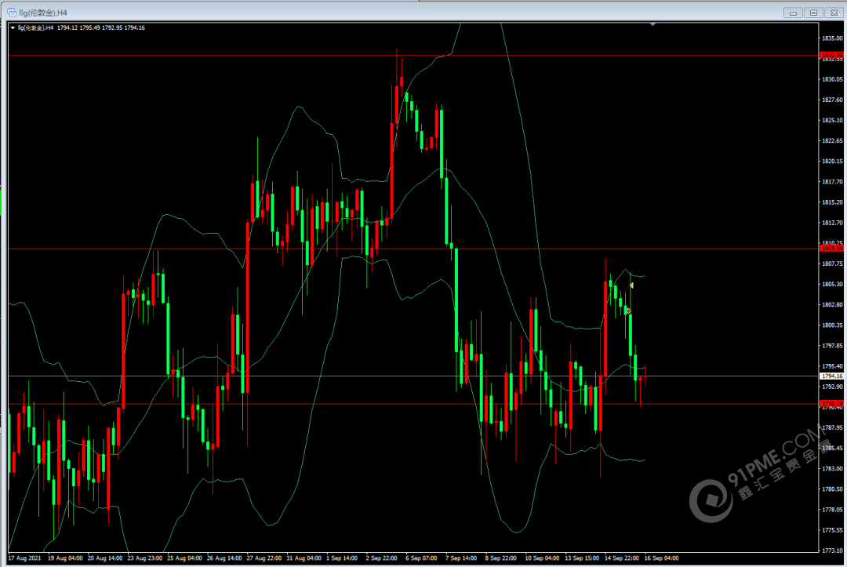Click the 1827.60 price scale value
847x567 pixels.
coord(832,100)
